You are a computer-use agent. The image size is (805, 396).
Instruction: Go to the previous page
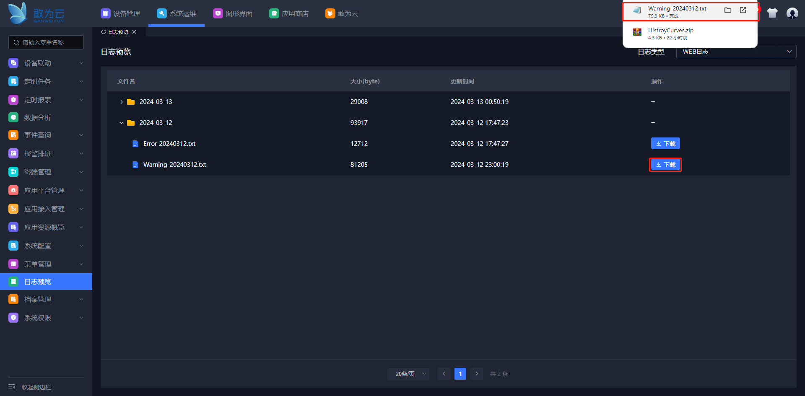pos(444,374)
